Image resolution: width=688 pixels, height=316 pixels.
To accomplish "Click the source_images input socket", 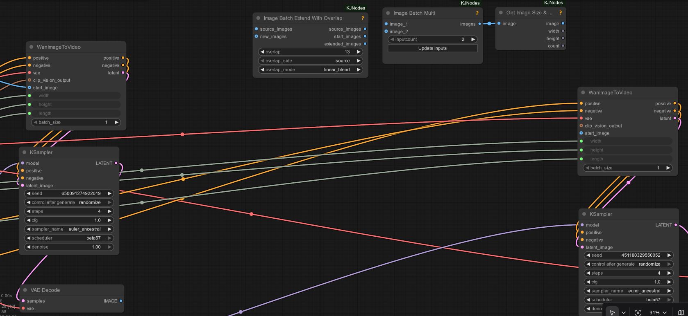I will pos(257,29).
